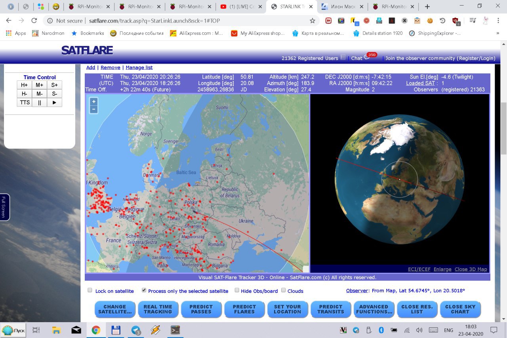Open the ShippingExplorer bookmark

coord(435,33)
